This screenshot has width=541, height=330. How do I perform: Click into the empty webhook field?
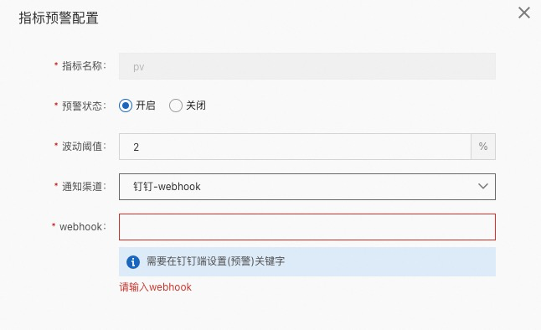click(x=307, y=227)
